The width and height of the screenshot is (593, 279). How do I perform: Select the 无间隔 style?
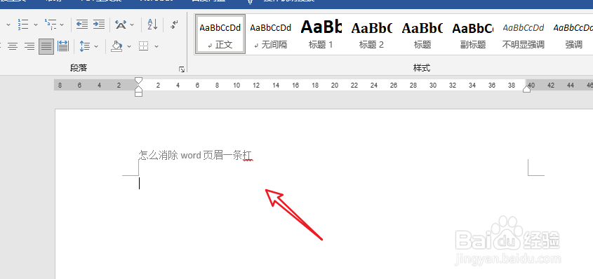tap(271, 34)
